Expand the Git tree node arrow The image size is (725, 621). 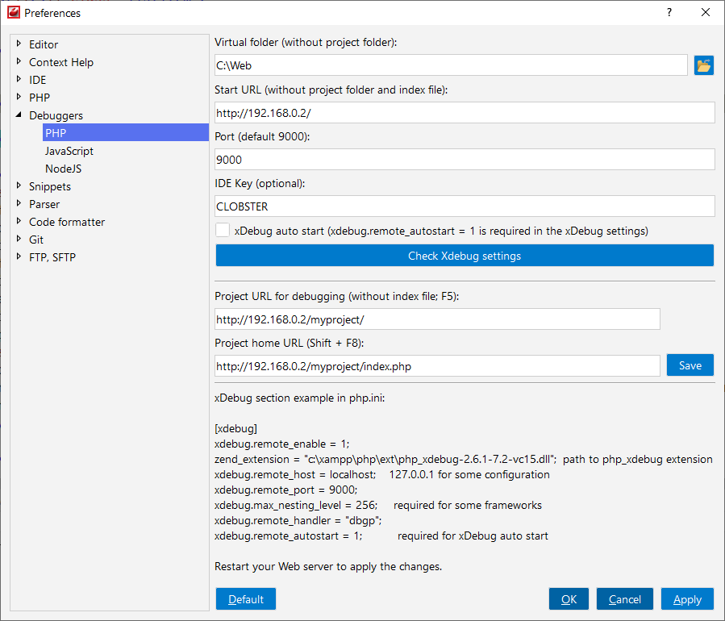pos(19,239)
